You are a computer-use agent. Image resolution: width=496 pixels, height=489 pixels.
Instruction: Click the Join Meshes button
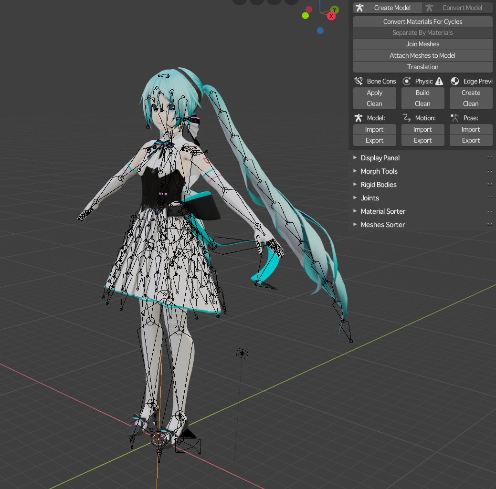pos(422,44)
